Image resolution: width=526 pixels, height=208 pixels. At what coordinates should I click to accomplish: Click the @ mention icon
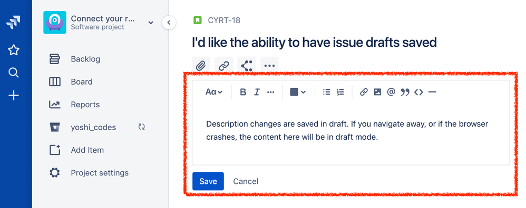[x=391, y=92]
